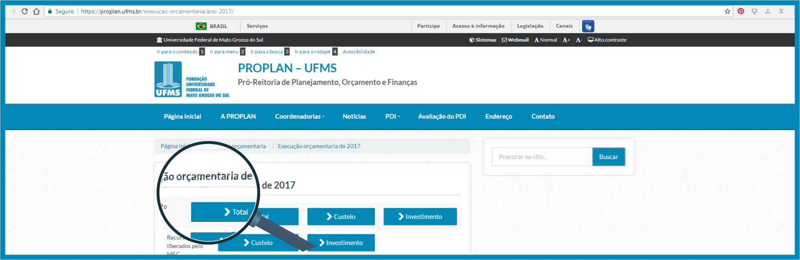Increase font size with A+ icon
The width and height of the screenshot is (800, 260).
[x=566, y=40]
